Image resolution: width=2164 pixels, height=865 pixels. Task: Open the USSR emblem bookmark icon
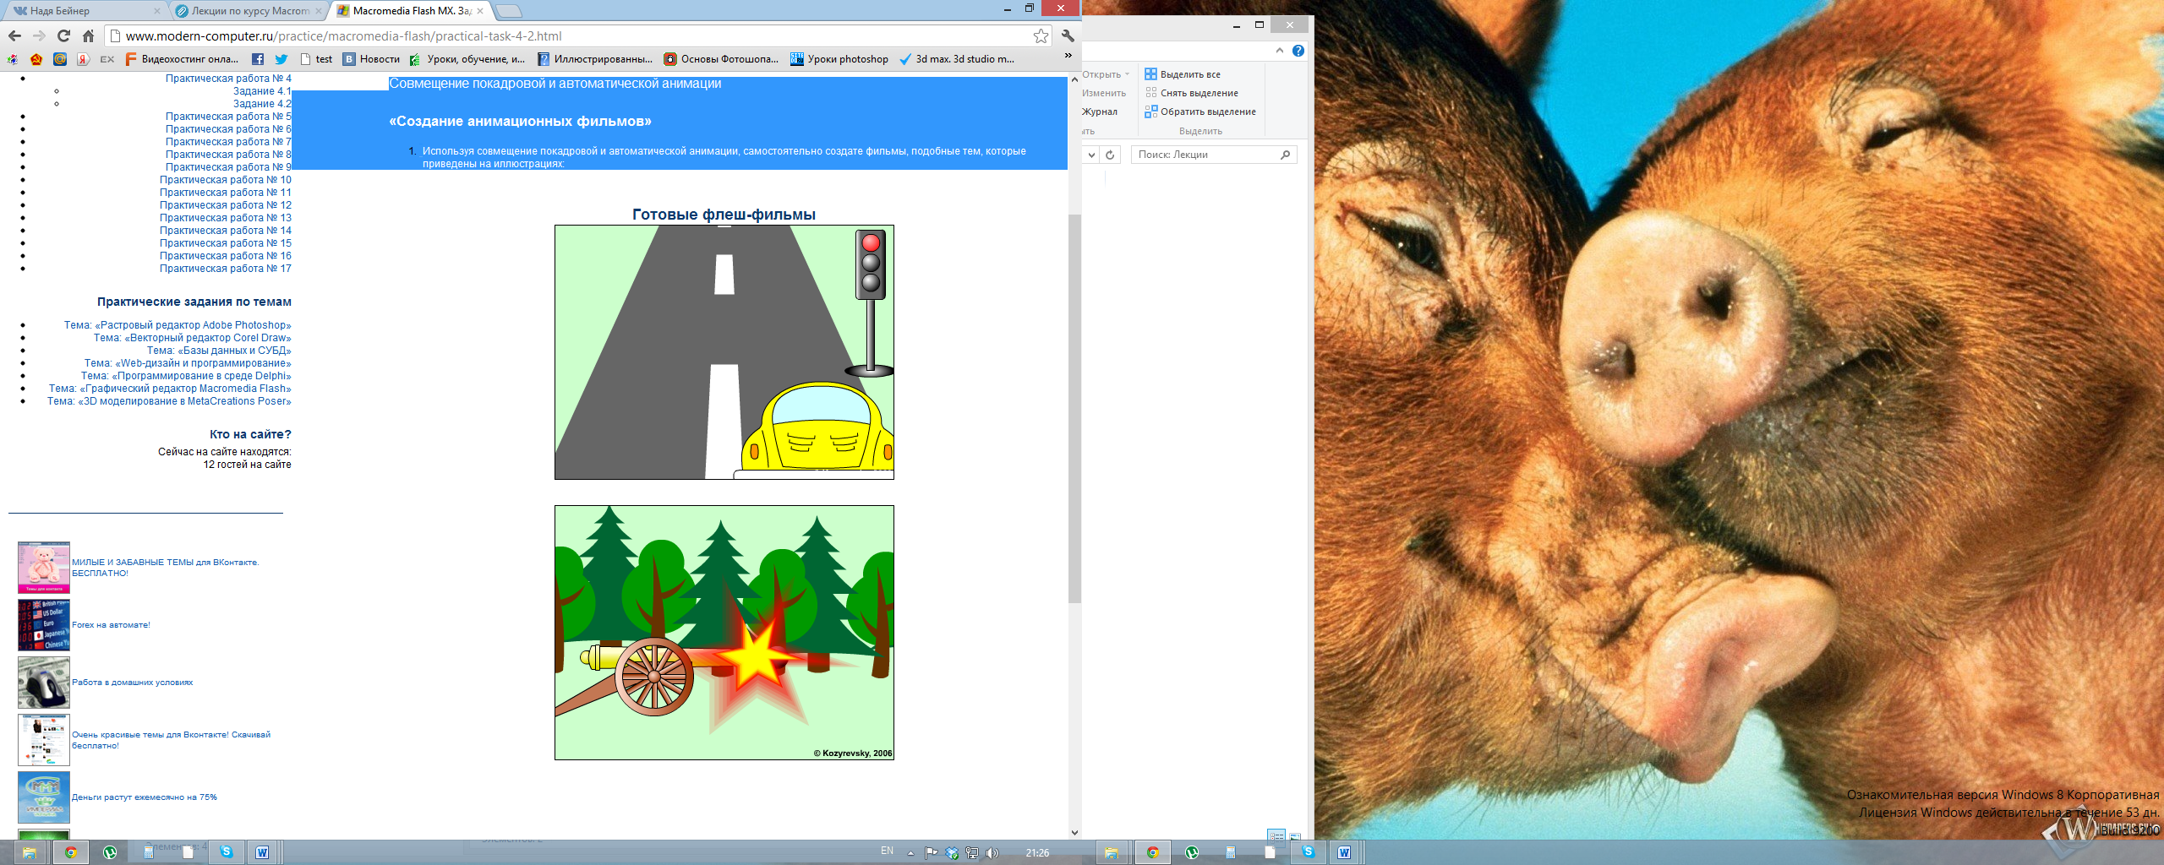[x=36, y=59]
